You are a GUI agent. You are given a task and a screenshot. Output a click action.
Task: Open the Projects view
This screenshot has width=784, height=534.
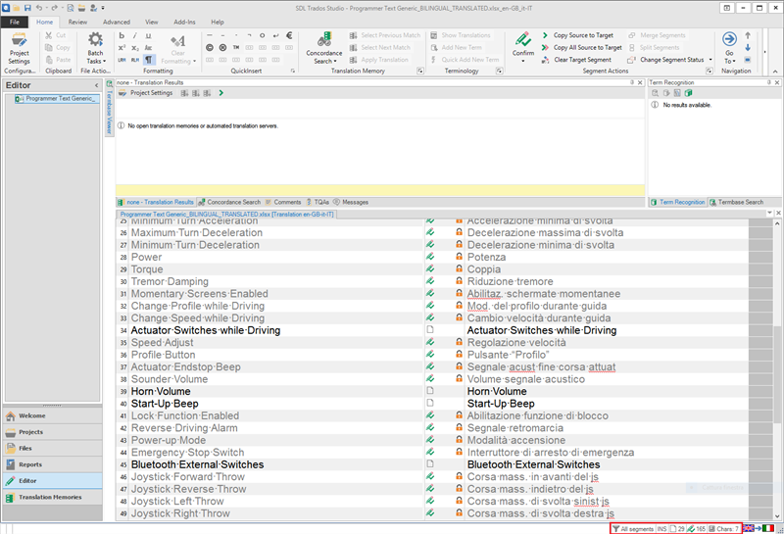point(53,432)
